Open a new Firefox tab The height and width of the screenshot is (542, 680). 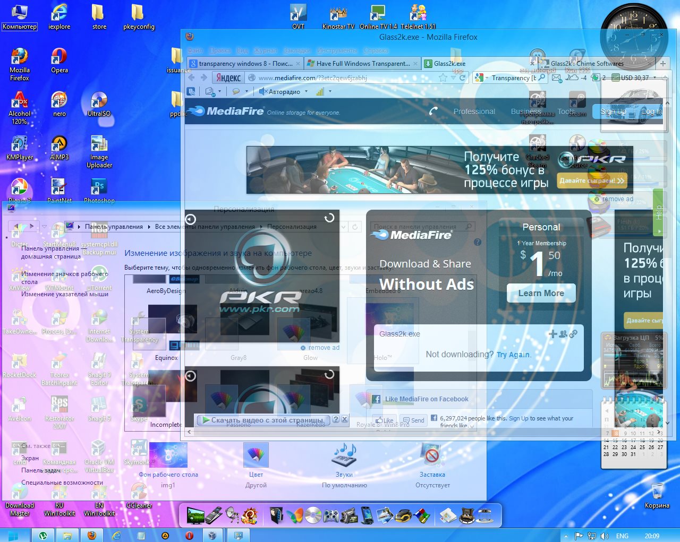pyautogui.click(x=662, y=63)
